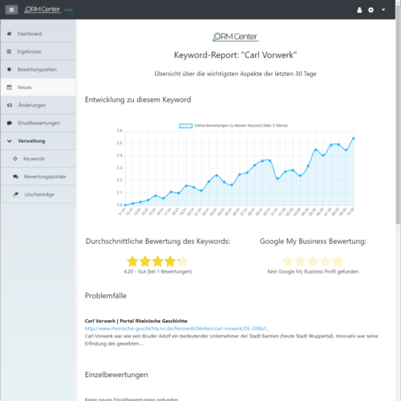Image resolution: width=401 pixels, height=401 pixels.
Task: Click the Bewertungsseiten star icon
Action: tap(9, 70)
